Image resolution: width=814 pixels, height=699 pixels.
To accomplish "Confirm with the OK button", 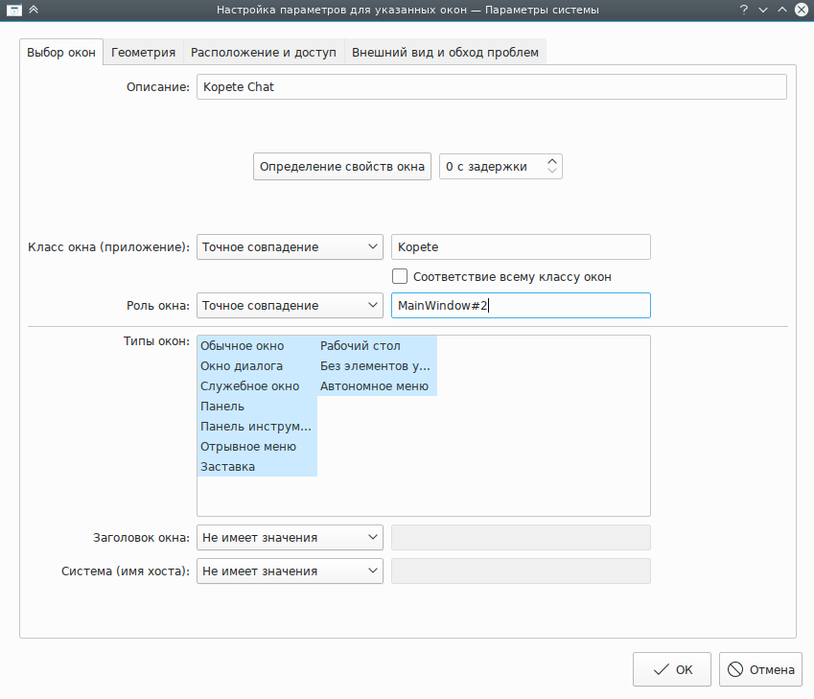I will coord(671,669).
